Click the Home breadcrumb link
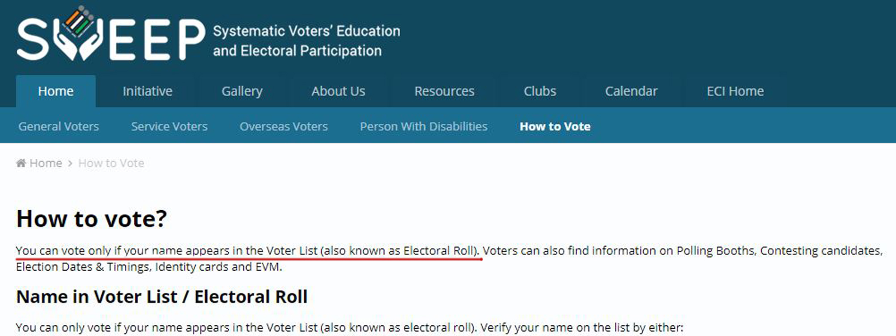This screenshot has width=896, height=336. 45,163
